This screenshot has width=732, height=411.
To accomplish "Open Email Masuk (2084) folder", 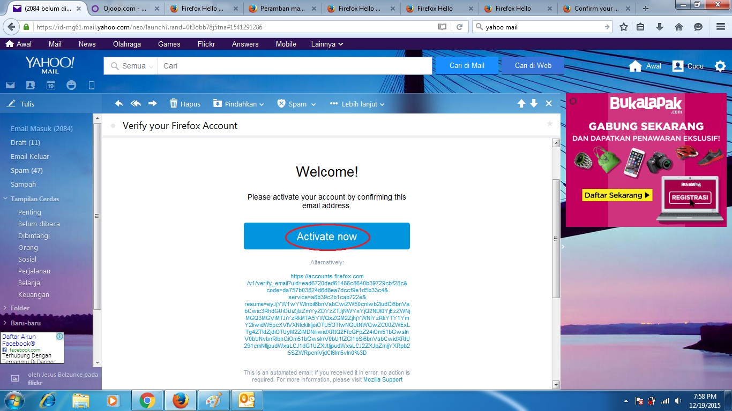I will click(42, 128).
